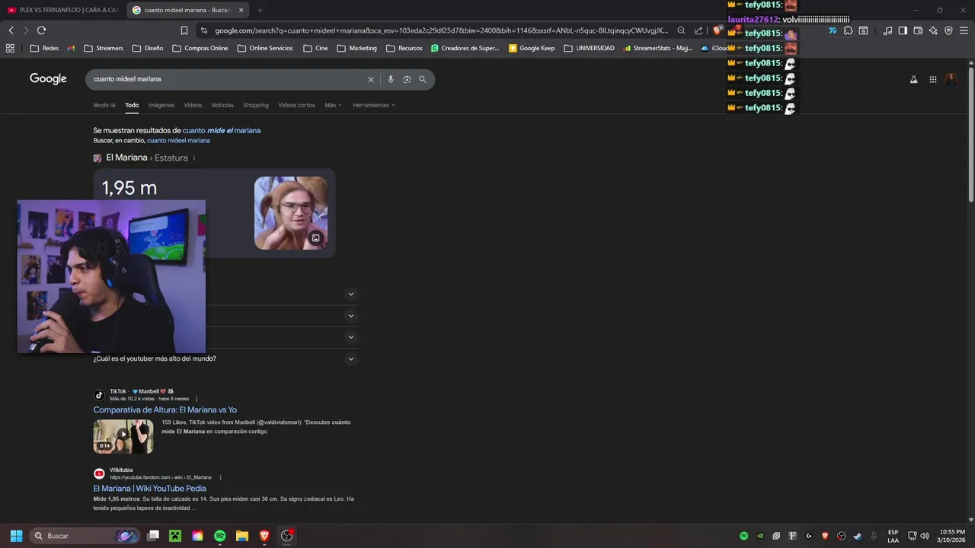Open the UNIVERSIDAD bookmark folder

coord(590,48)
